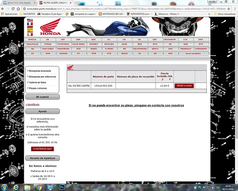Launch Internet Explorer from the taskbar
This screenshot has width=238, height=191.
[16, 188]
